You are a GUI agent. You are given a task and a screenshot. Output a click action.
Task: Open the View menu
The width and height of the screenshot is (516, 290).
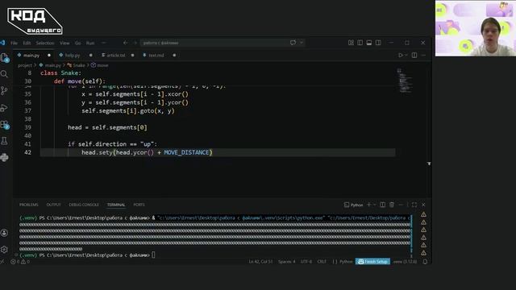tap(64, 43)
